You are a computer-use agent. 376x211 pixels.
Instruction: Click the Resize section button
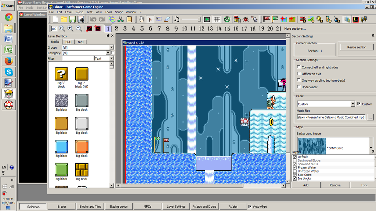pyautogui.click(x=357, y=47)
